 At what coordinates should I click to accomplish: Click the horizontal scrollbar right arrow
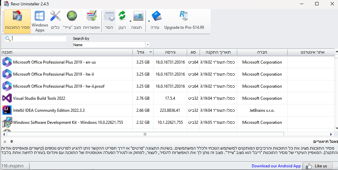click(331, 134)
